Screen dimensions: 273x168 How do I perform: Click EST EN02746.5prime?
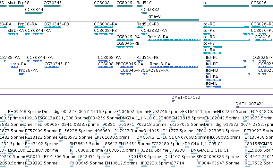pyautogui.click(x=152, y=115)
